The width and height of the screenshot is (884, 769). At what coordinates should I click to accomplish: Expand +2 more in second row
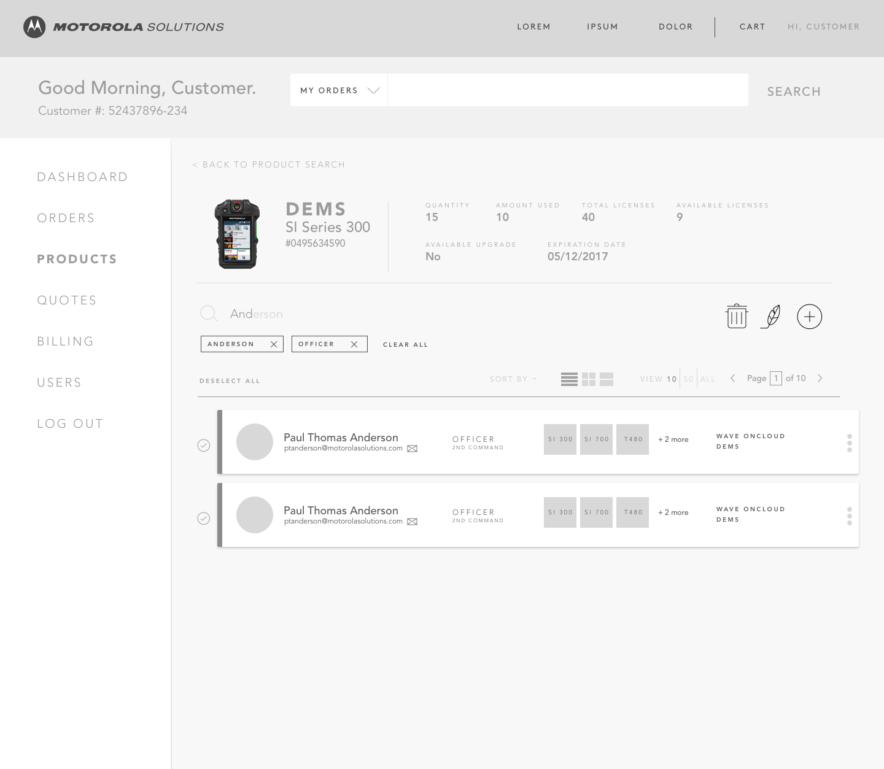(x=673, y=512)
